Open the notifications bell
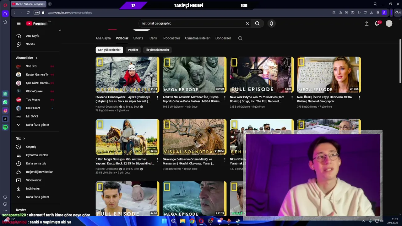 pos(377,24)
